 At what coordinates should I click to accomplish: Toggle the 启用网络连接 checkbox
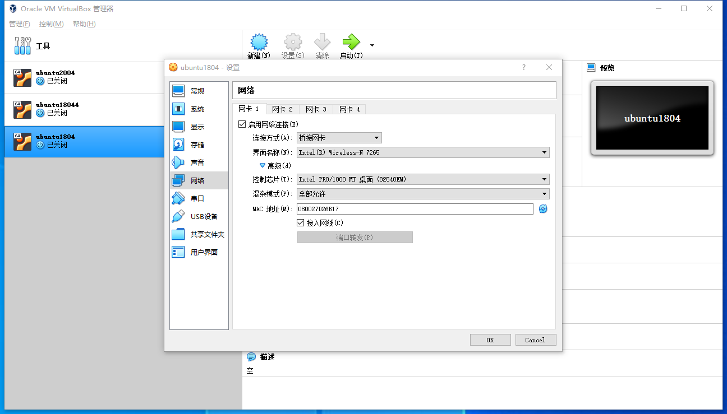tap(242, 123)
